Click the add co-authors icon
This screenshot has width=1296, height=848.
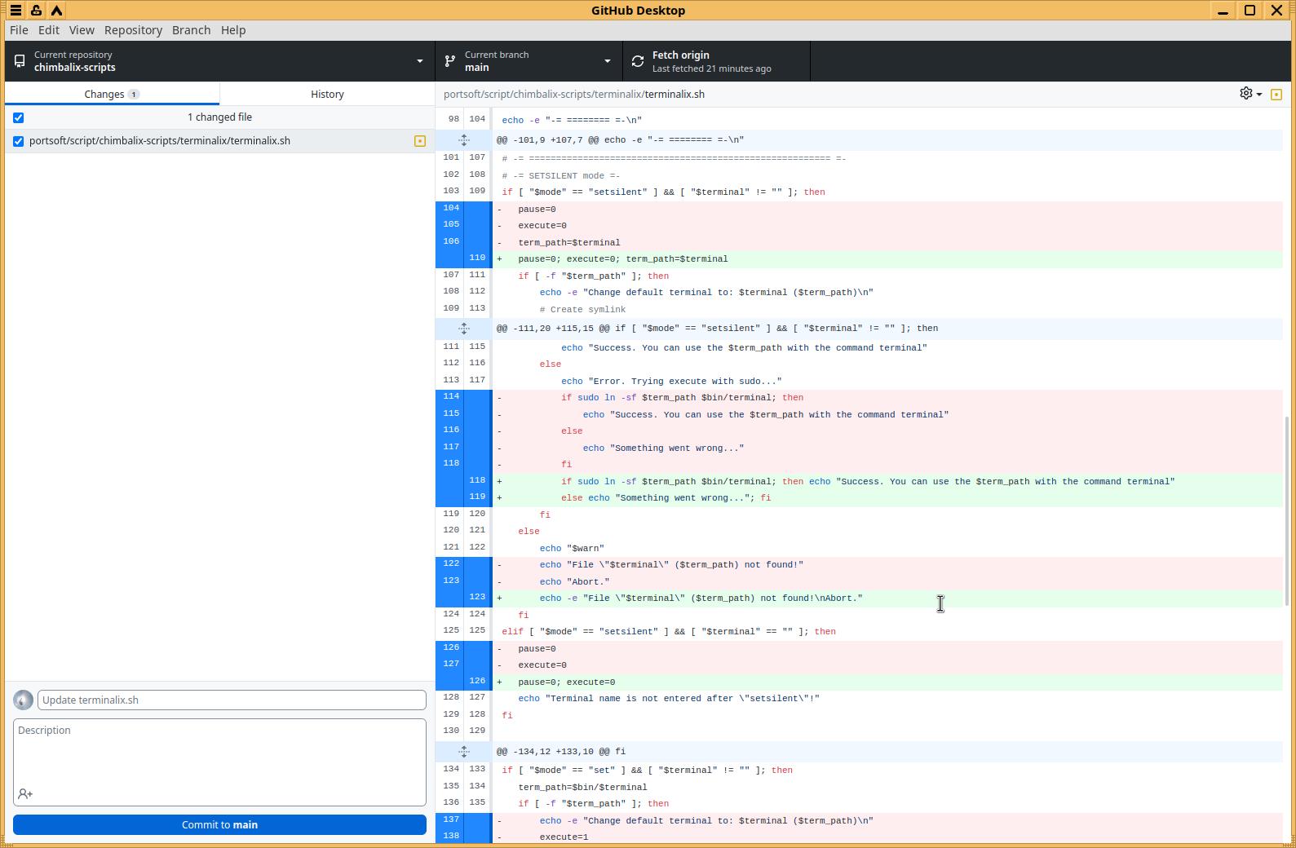tap(25, 793)
